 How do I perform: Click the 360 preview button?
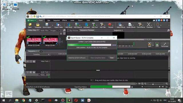tap(157, 45)
